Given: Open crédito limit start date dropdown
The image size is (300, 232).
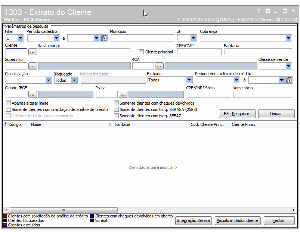Looking at the screenshot, I should 236,80.
